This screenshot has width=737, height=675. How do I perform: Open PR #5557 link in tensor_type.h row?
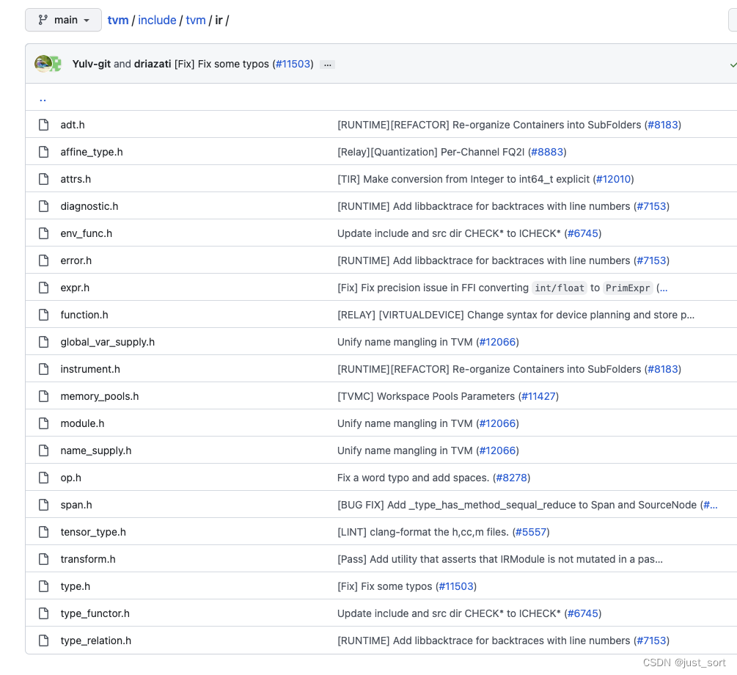[x=531, y=532]
